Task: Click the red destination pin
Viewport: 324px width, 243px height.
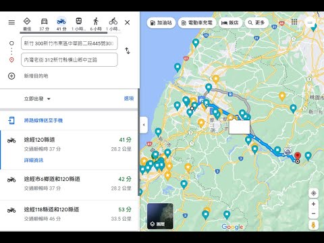Action: tap(298, 156)
